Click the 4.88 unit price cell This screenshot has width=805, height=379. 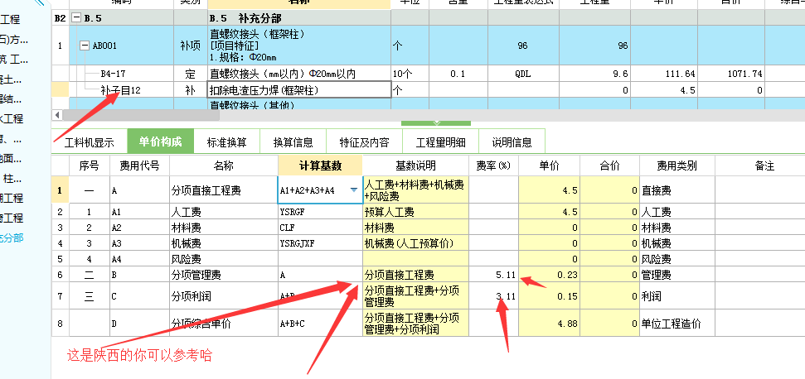(550, 324)
